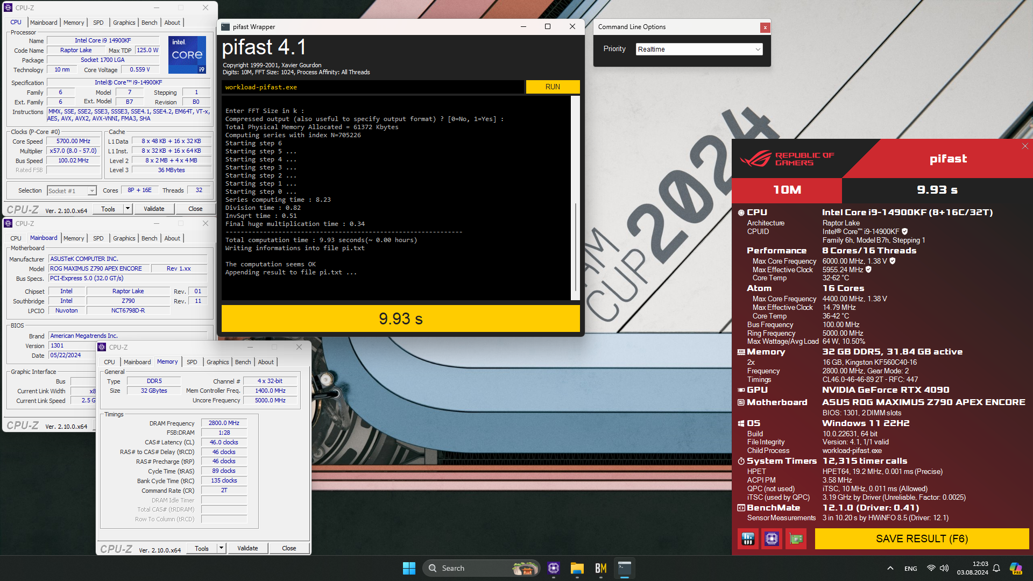Open Priority Realtime dropdown

pos(699,49)
